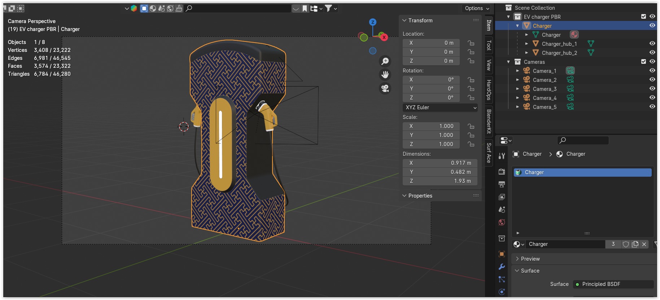Open the filter funnel dropdown in header
Image resolution: width=660 pixels, height=300 pixels.
(331, 8)
